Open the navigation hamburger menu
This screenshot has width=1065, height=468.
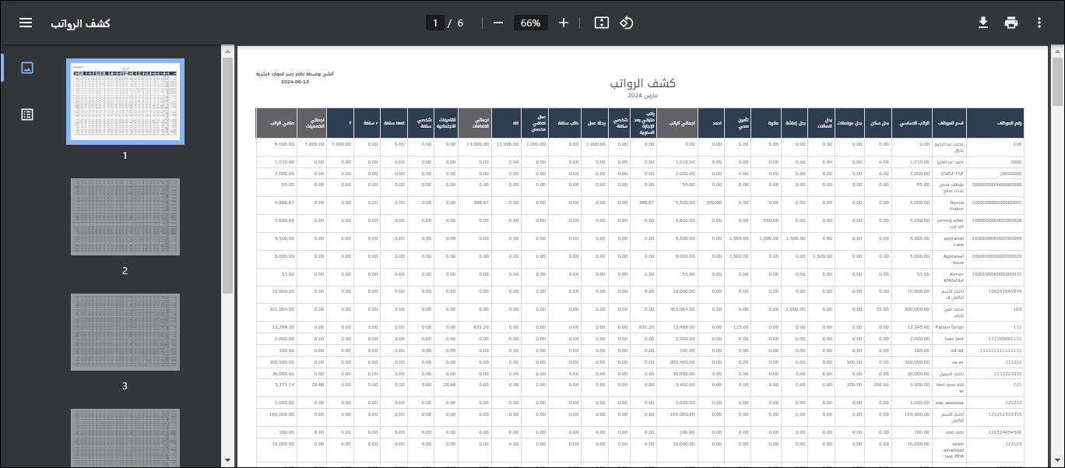pyautogui.click(x=26, y=22)
